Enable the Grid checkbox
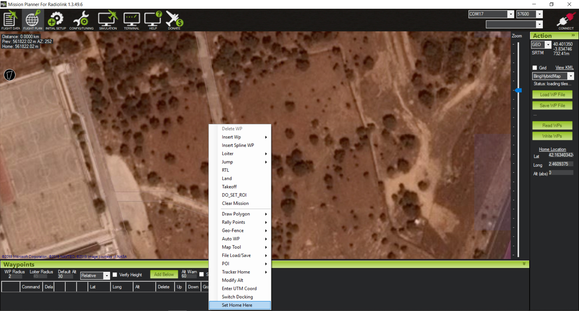 click(535, 68)
